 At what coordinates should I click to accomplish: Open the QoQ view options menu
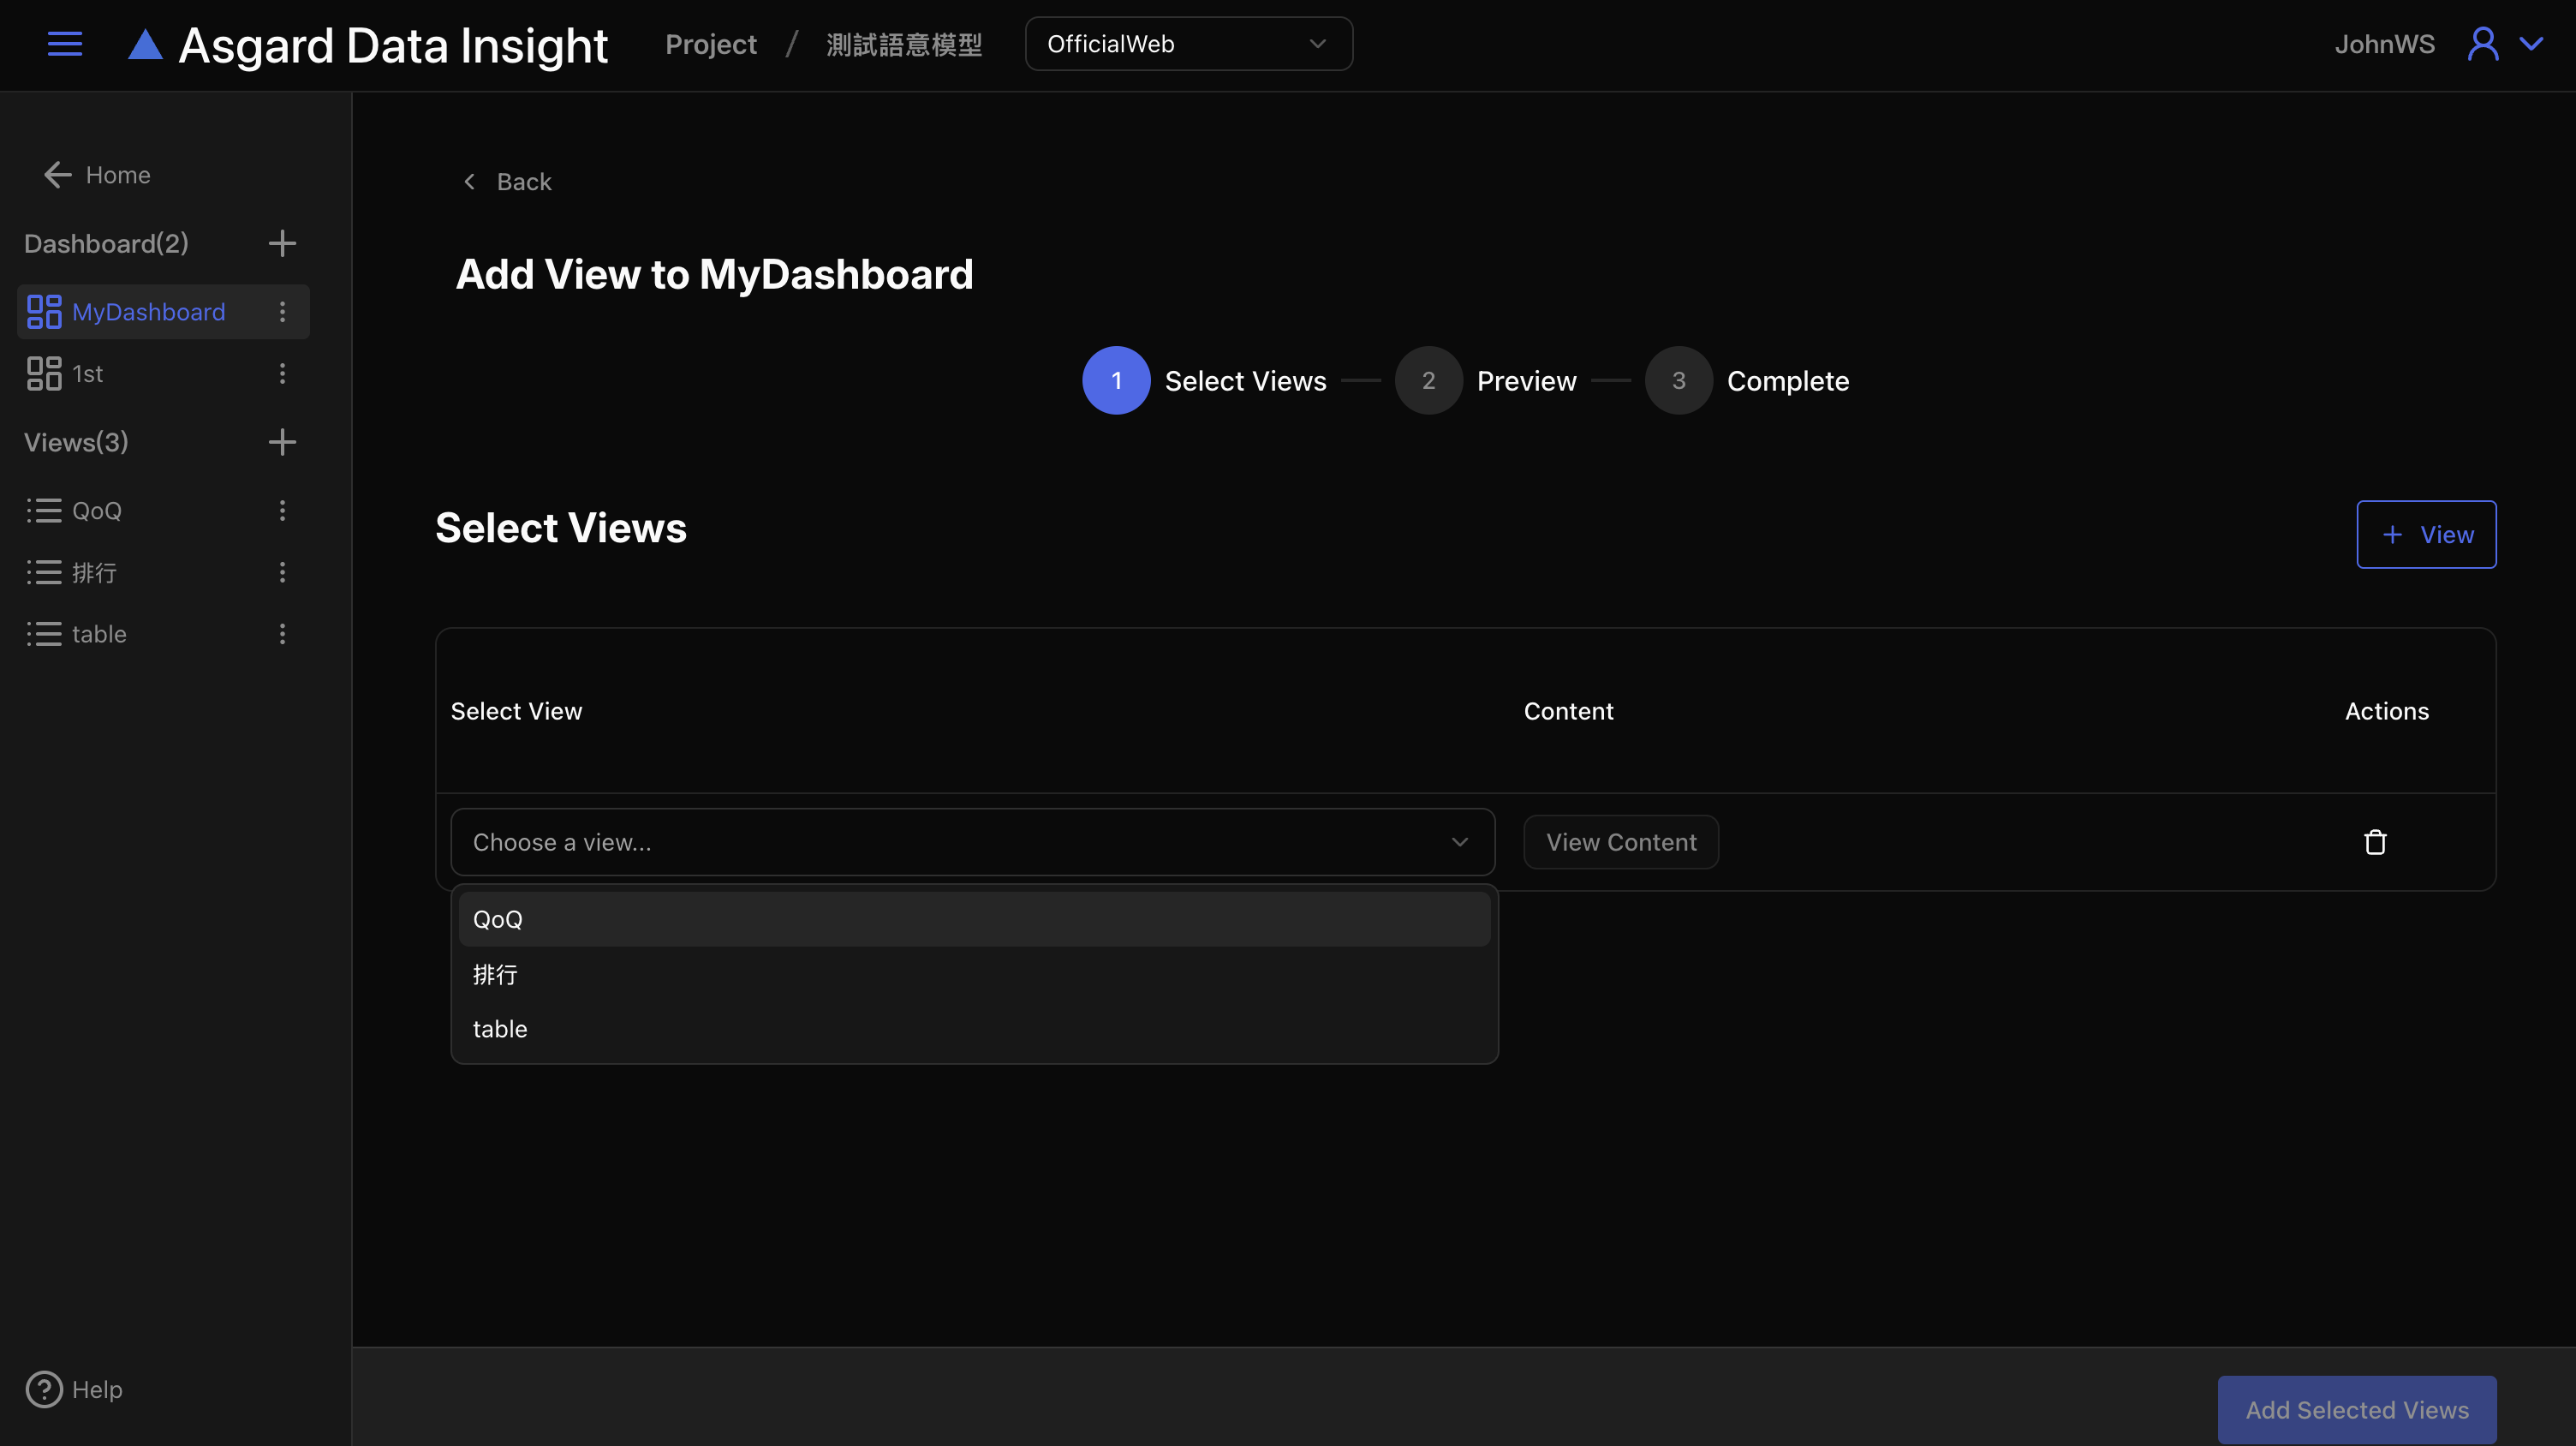(282, 511)
